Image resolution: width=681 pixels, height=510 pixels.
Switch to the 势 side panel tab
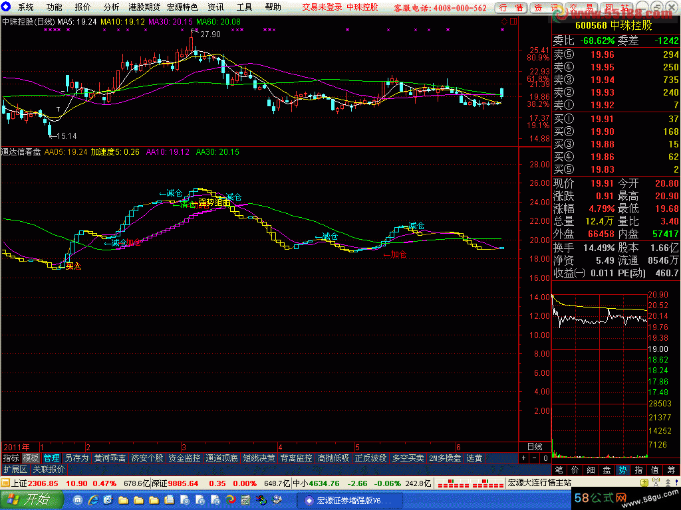[622, 469]
